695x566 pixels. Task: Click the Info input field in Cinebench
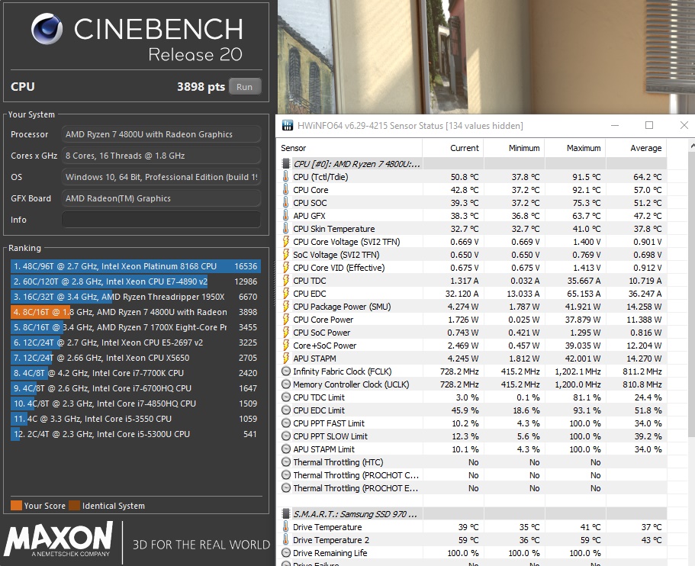(x=161, y=220)
